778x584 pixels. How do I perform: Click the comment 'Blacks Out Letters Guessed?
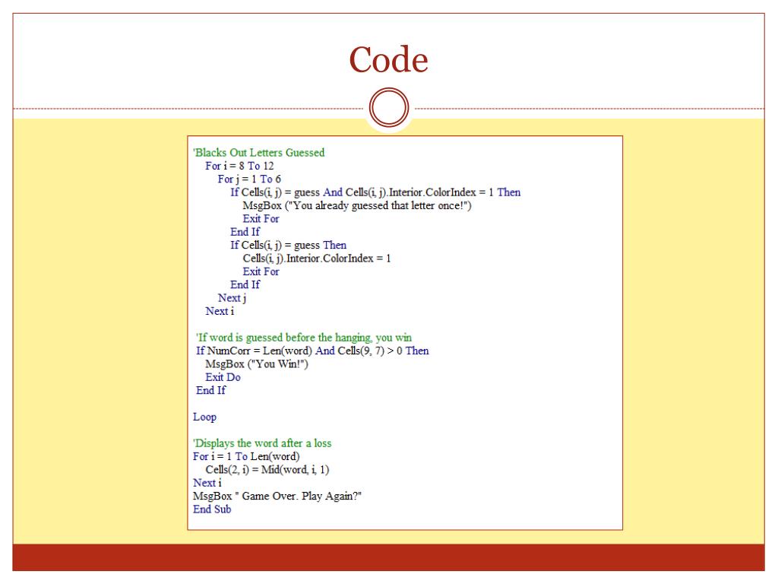258,152
